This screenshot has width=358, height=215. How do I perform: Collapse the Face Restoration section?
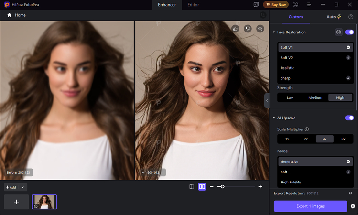pyautogui.click(x=274, y=32)
